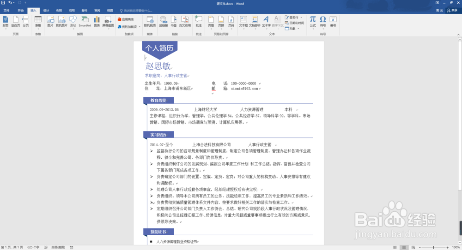Switch to the 邮件 (Mailings) tab
The height and width of the screenshot is (250, 462).
point(85,11)
